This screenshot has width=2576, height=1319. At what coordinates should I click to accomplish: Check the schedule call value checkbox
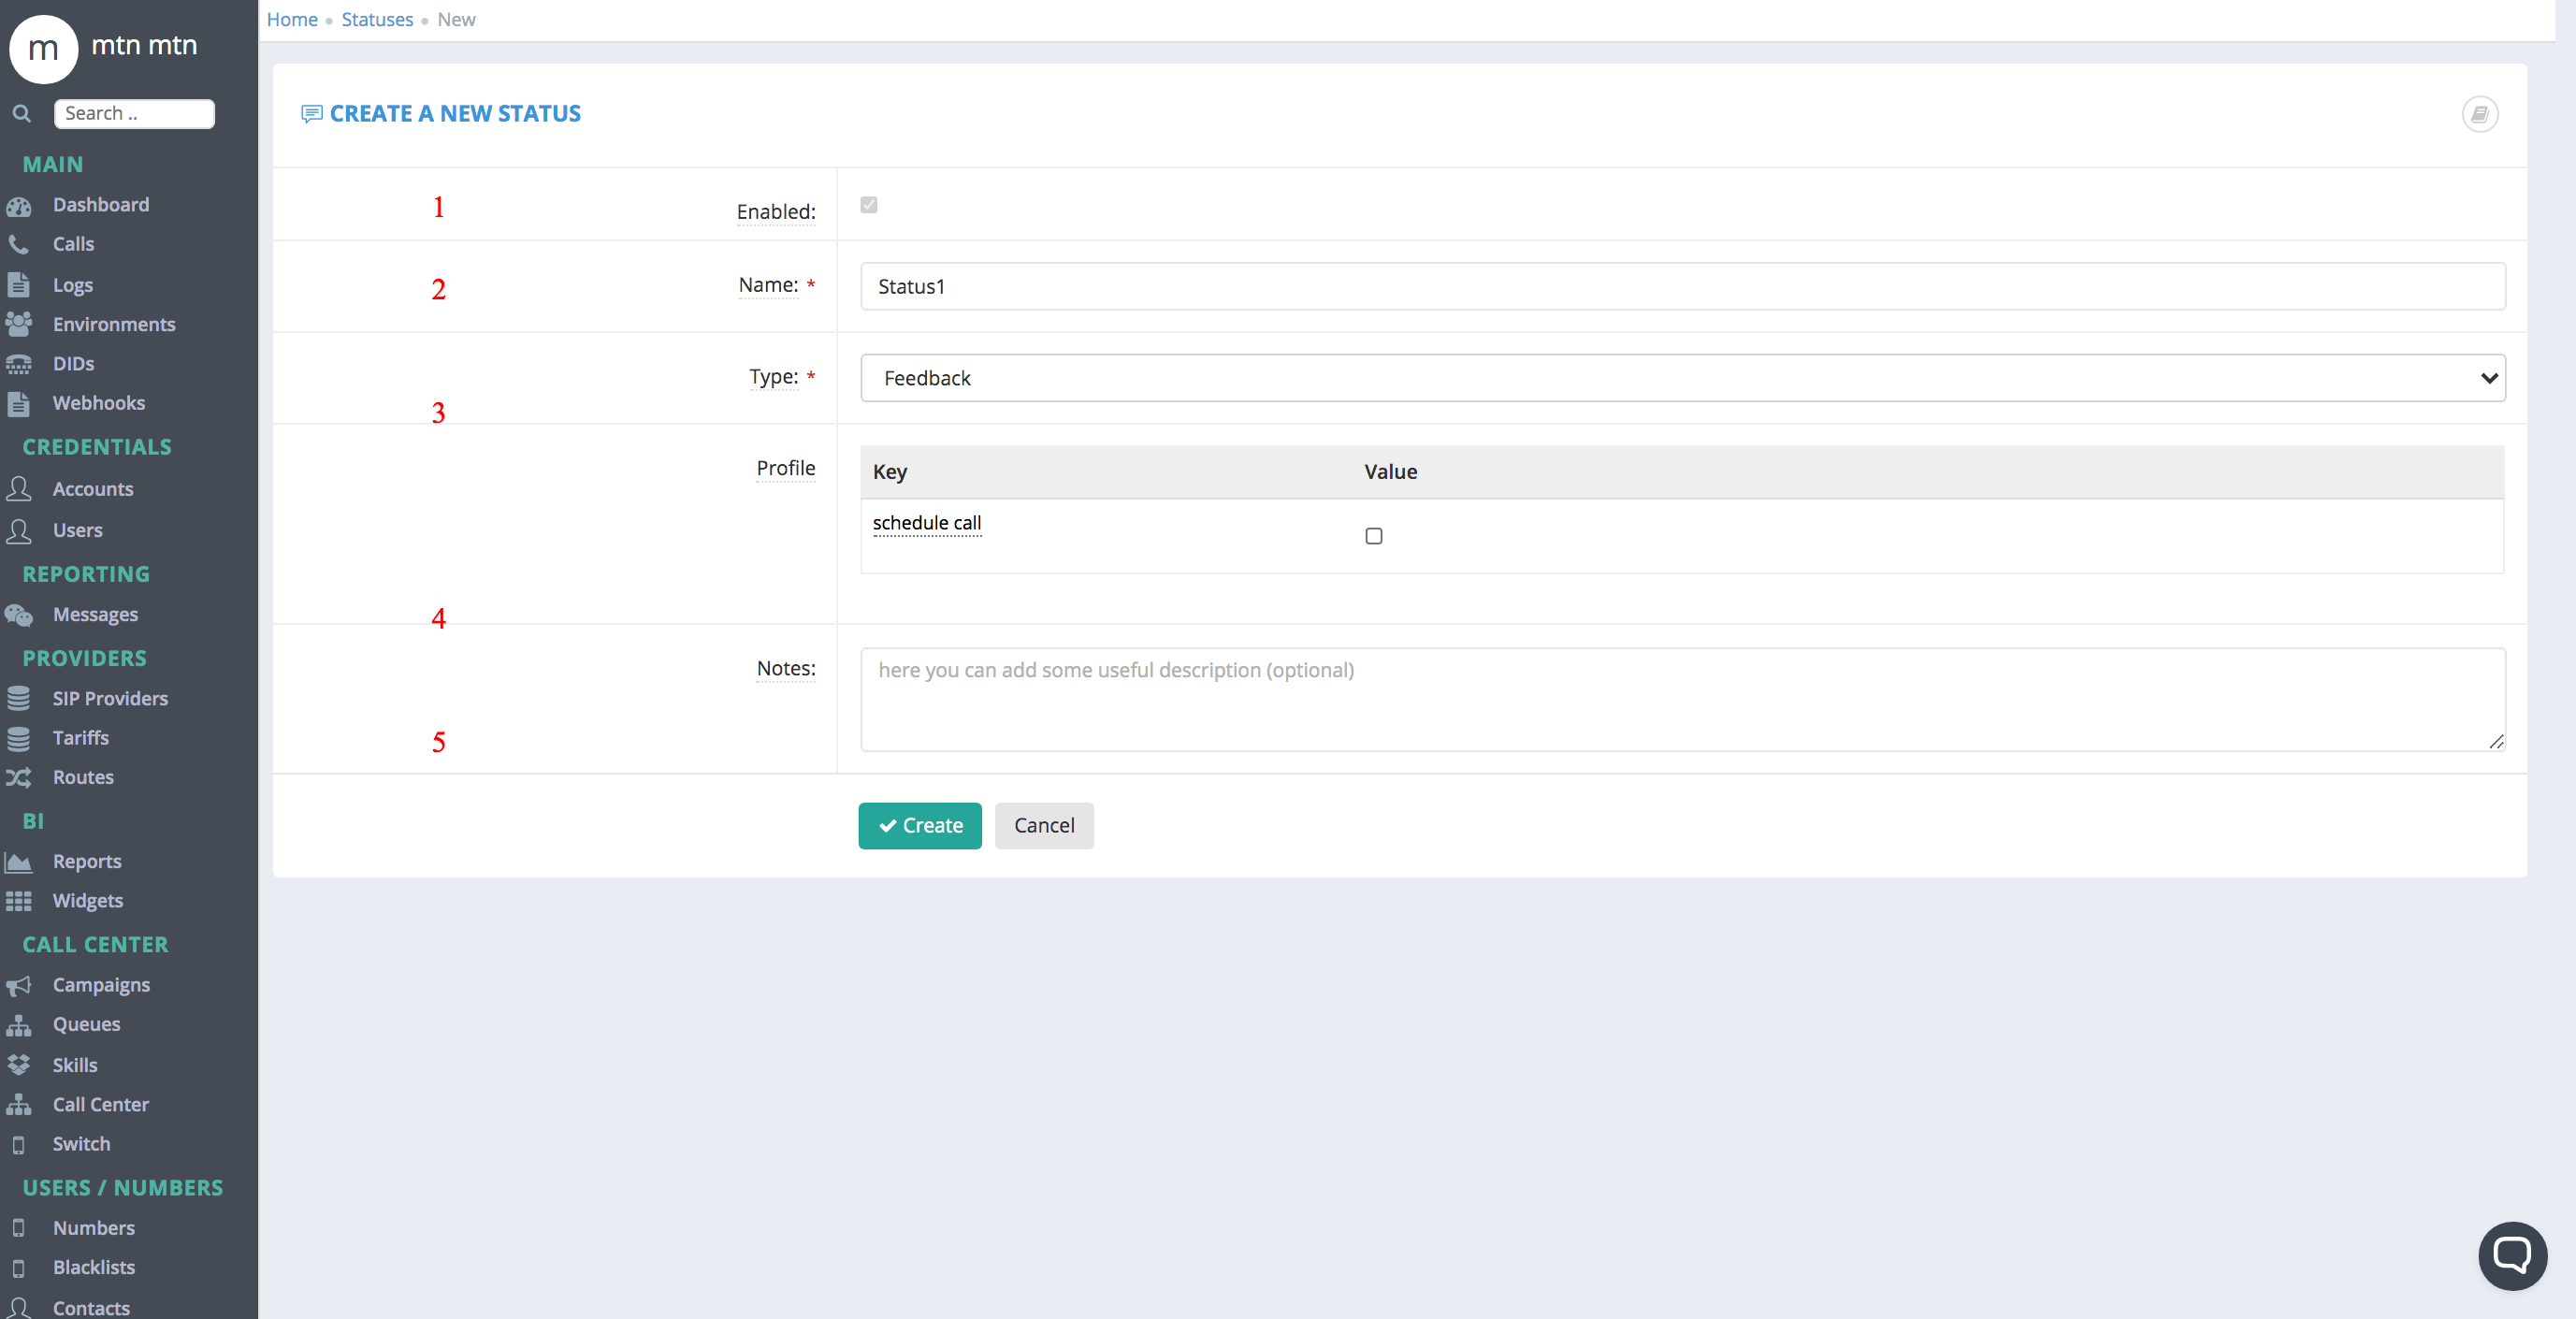tap(1373, 536)
